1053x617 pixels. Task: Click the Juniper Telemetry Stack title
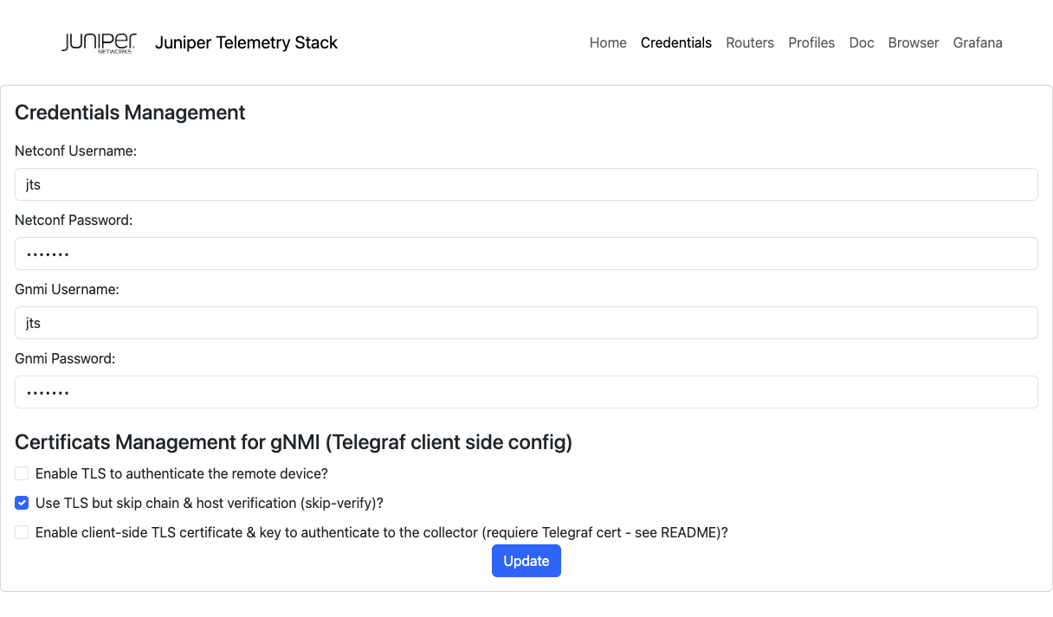(246, 42)
